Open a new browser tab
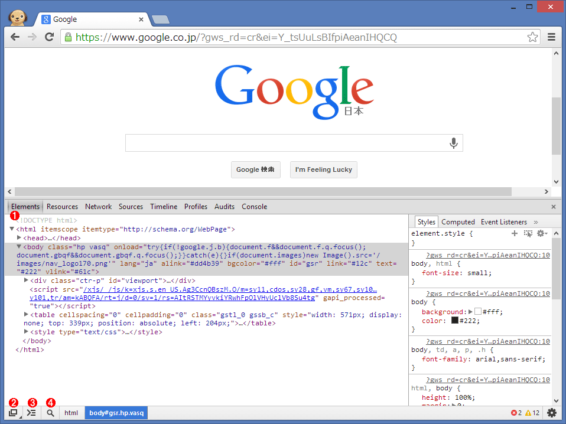Viewport: 566px width, 424px height. click(x=160, y=19)
